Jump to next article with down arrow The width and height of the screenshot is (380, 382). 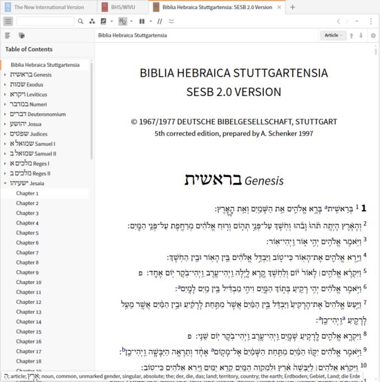click(361, 35)
